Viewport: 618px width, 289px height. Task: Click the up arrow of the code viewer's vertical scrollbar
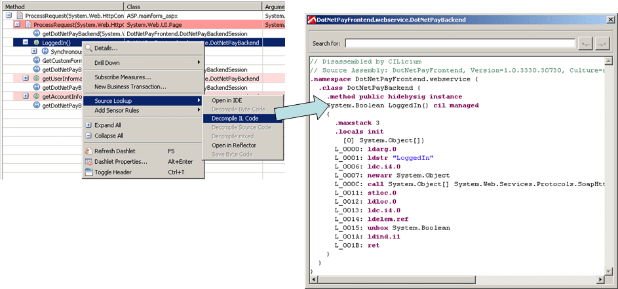click(608, 61)
